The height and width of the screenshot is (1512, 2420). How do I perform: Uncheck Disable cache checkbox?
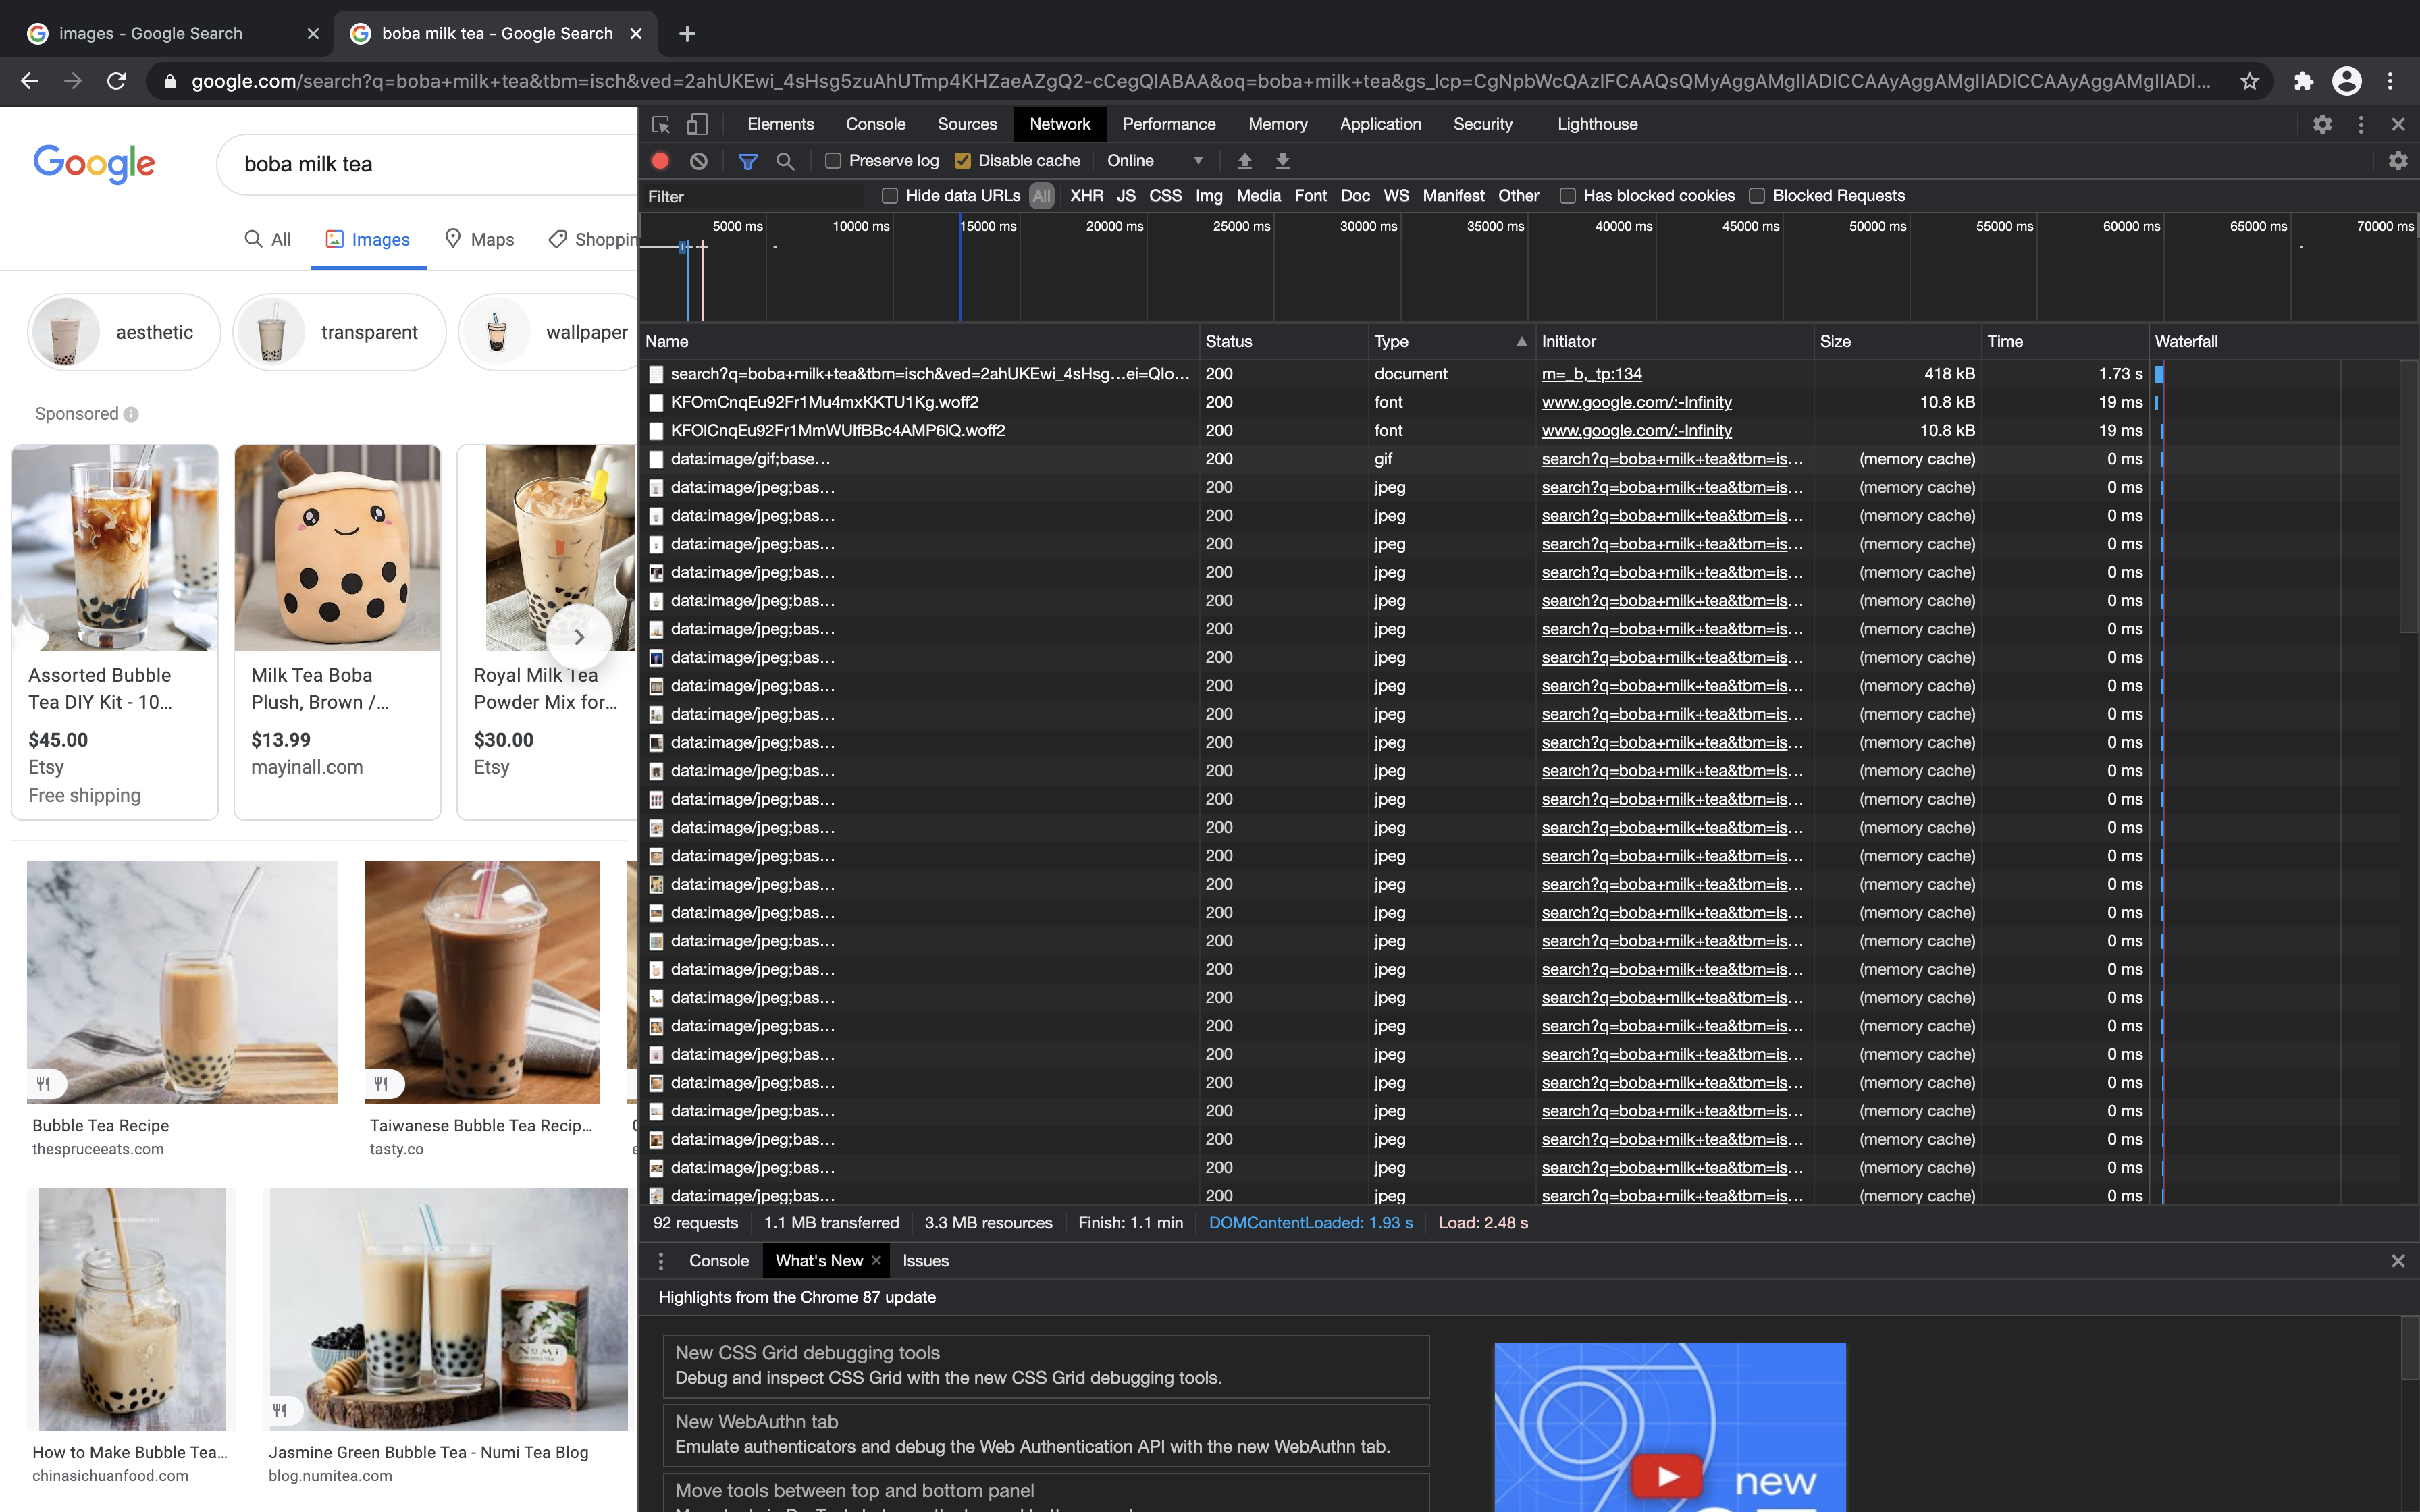coord(963,160)
